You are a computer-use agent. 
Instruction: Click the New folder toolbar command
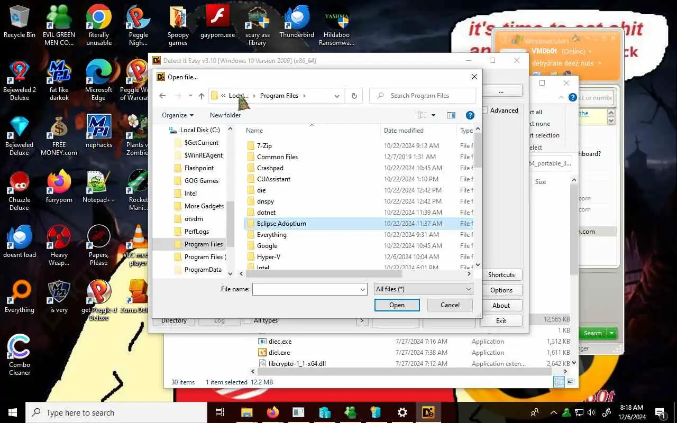[225, 115]
